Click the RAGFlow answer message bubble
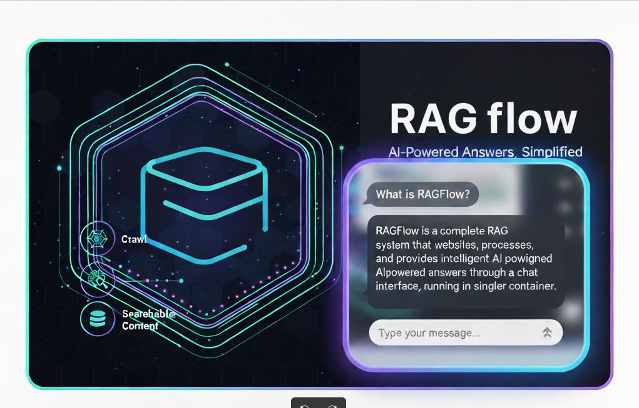Image resolution: width=639 pixels, height=408 pixels. point(466,261)
